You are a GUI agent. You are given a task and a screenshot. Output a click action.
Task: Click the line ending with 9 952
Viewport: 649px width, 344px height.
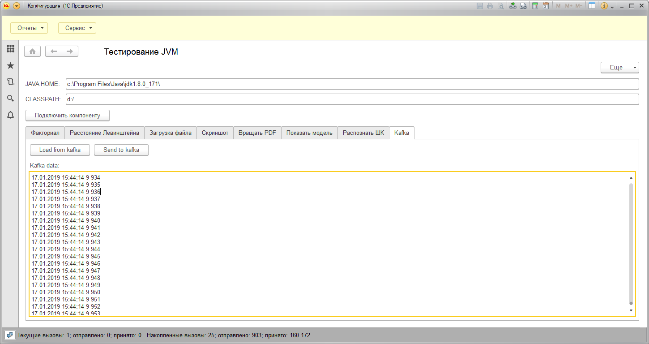coord(66,306)
